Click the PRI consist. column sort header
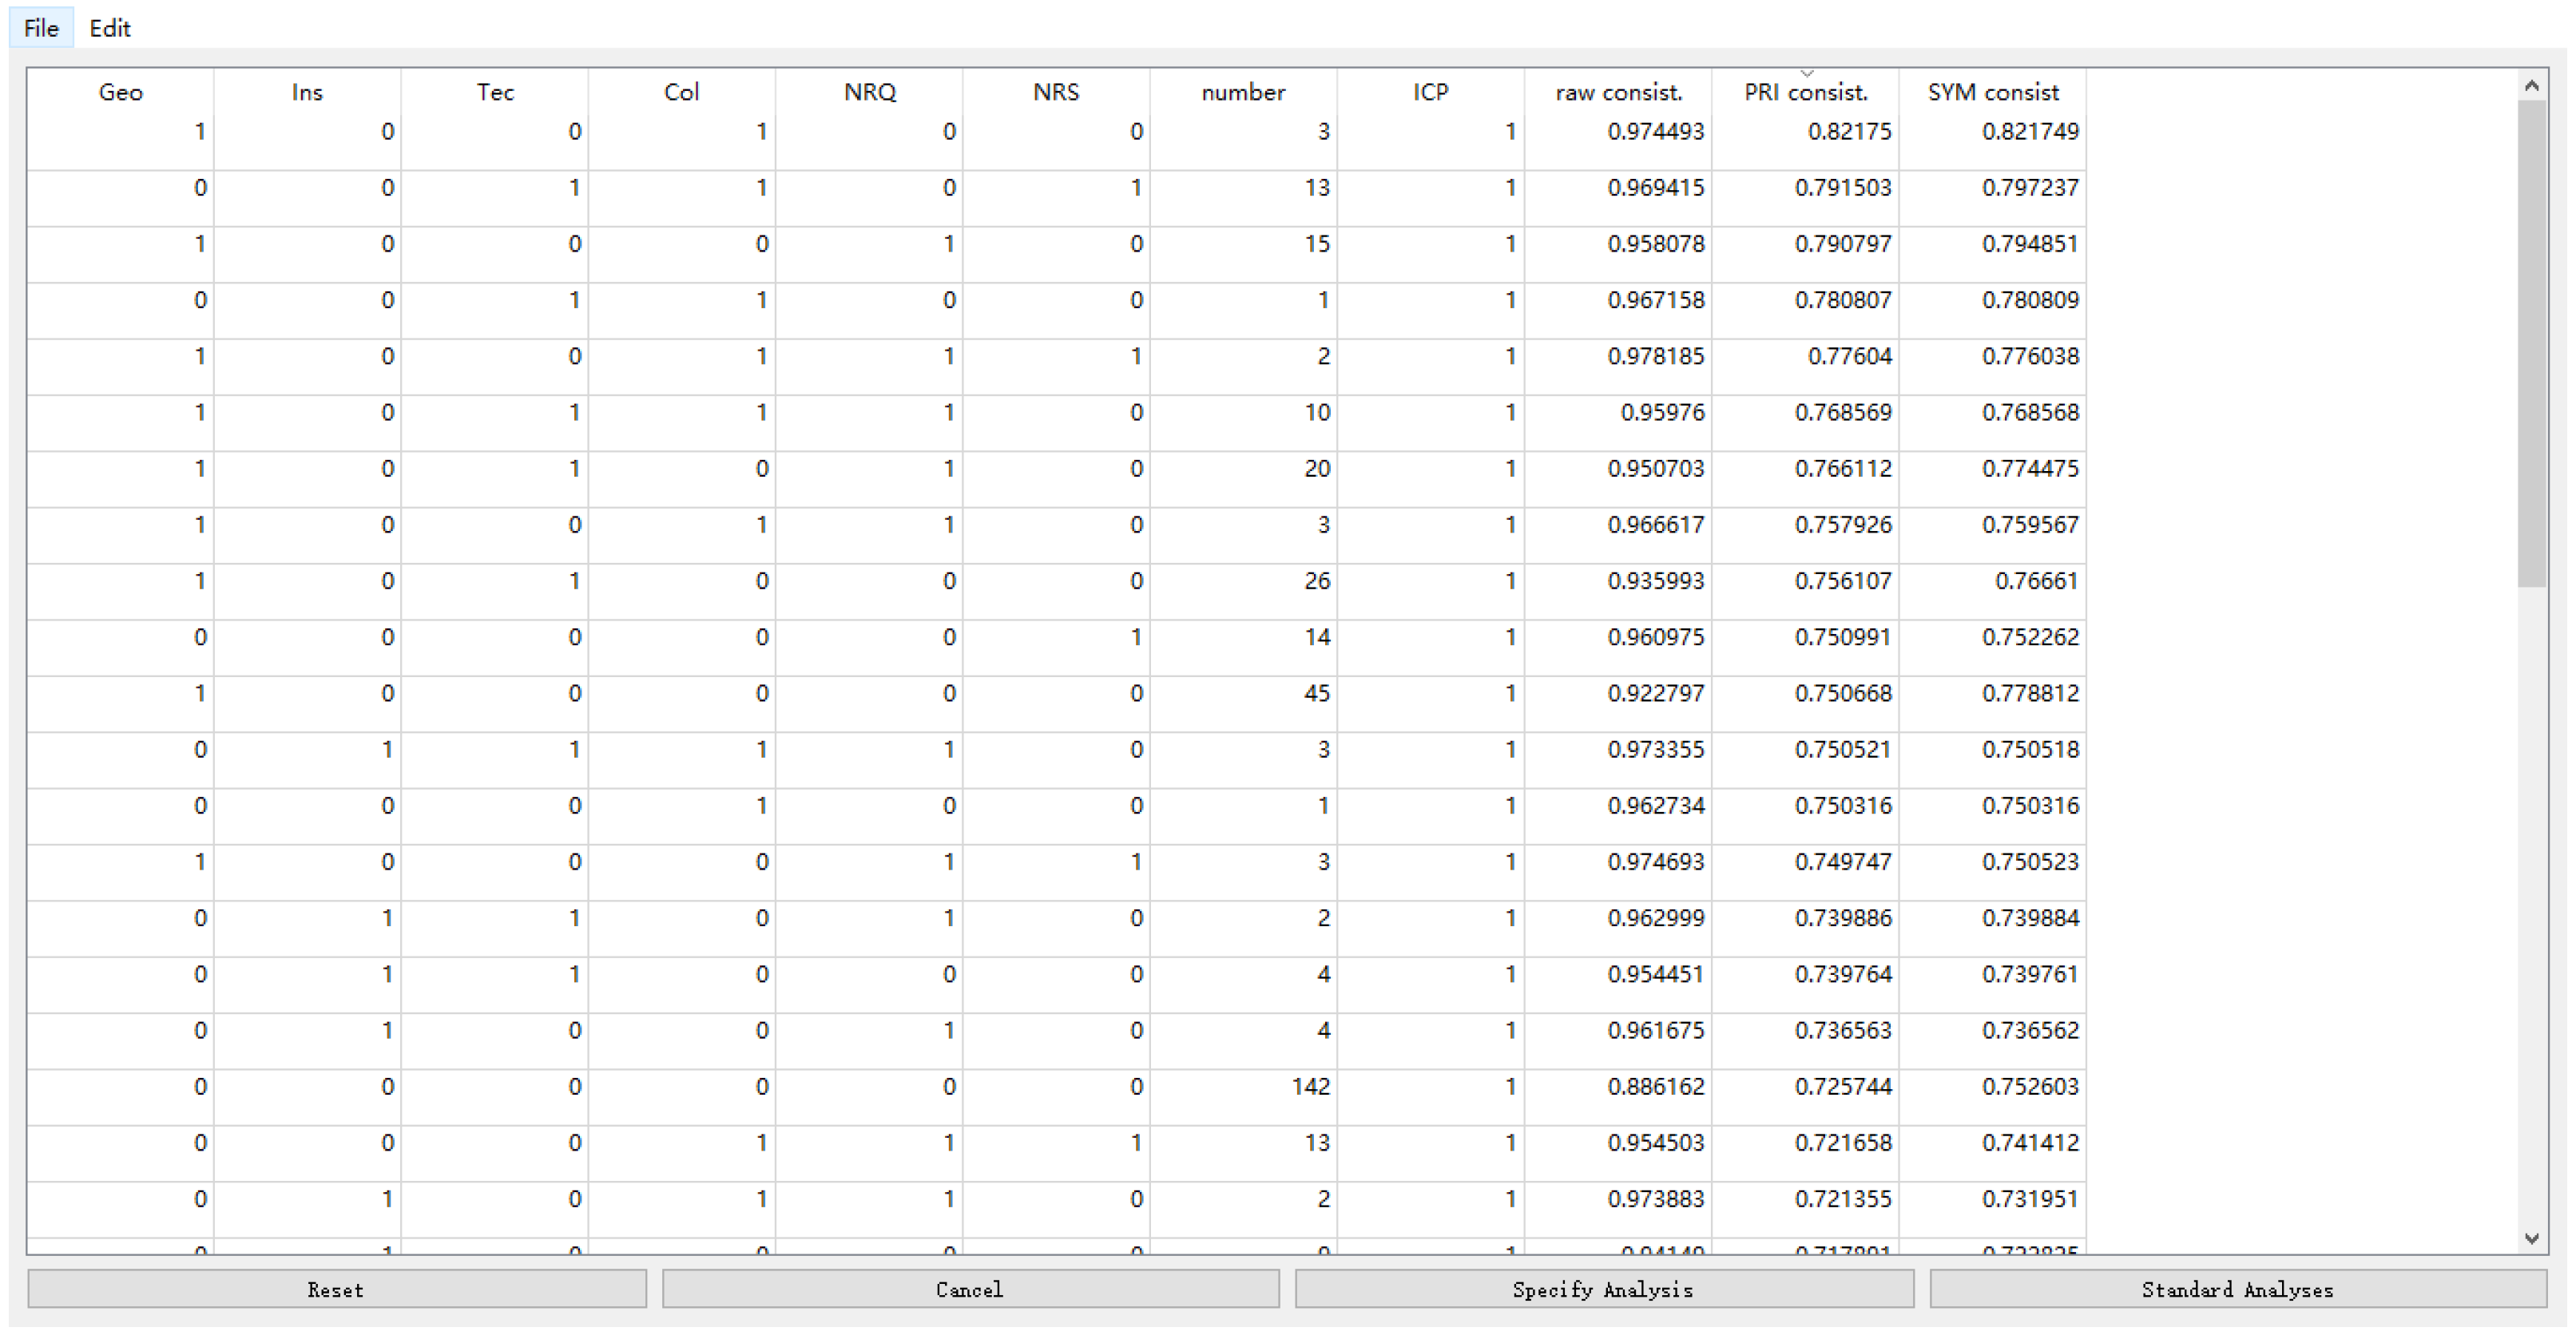This screenshot has width=2576, height=1335. coord(1805,92)
